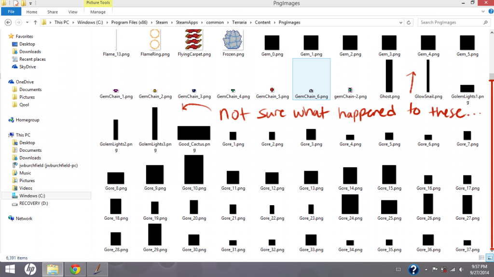Open the View ribbon tab

[x=73, y=12]
